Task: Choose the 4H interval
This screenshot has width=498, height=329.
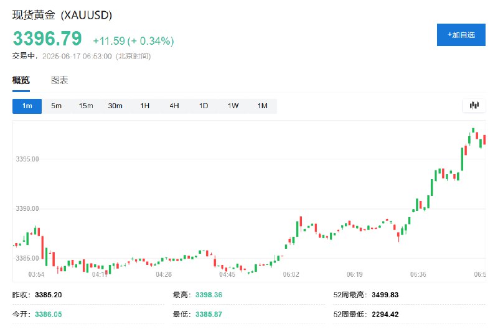Action: click(x=174, y=106)
